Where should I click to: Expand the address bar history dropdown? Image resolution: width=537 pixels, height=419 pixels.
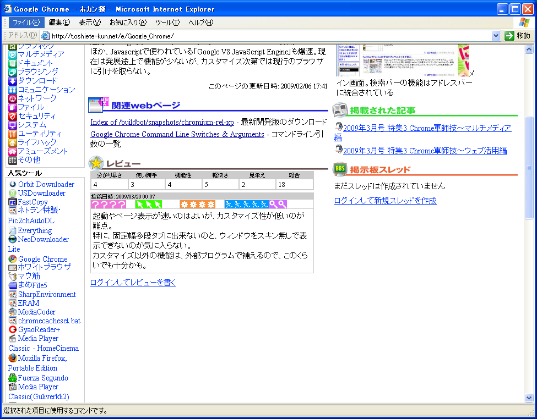(496, 36)
